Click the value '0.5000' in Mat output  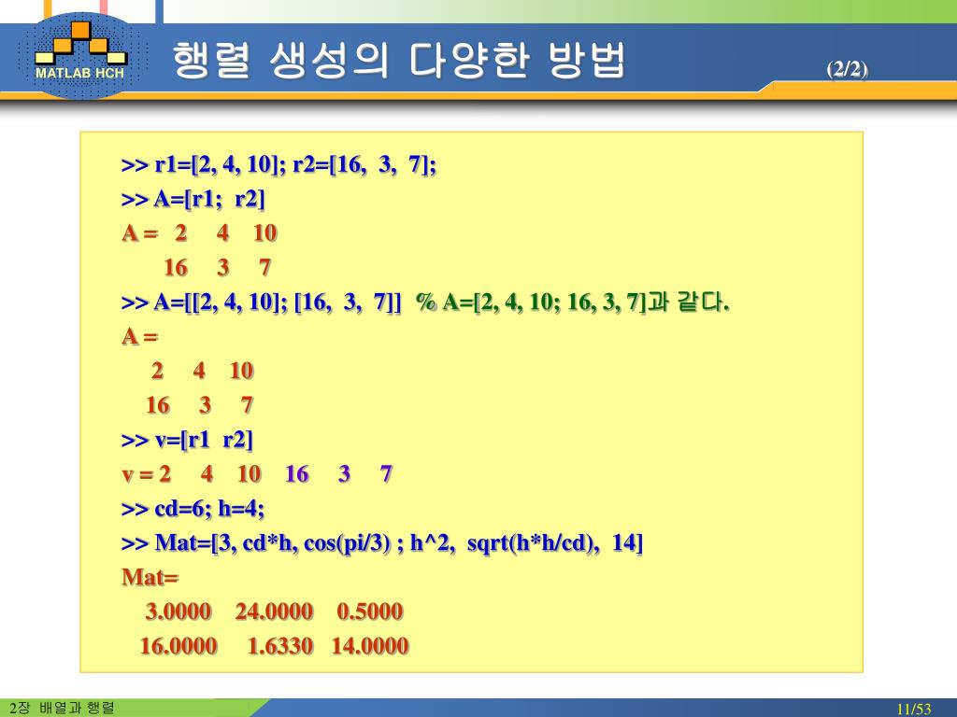[370, 612]
